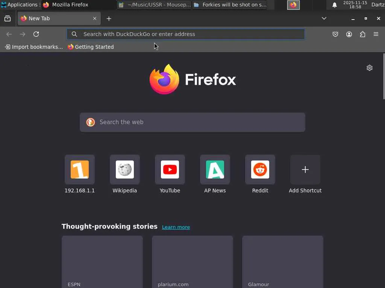Open the AP News shortcut tile
This screenshot has height=288, width=385.
tap(215, 169)
